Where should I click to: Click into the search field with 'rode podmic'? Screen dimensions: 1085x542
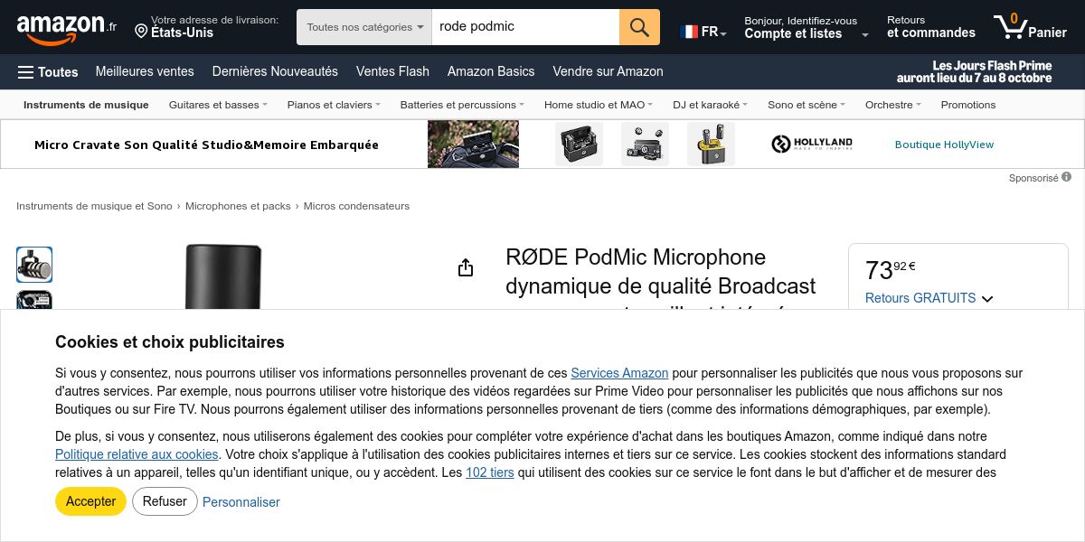525,27
